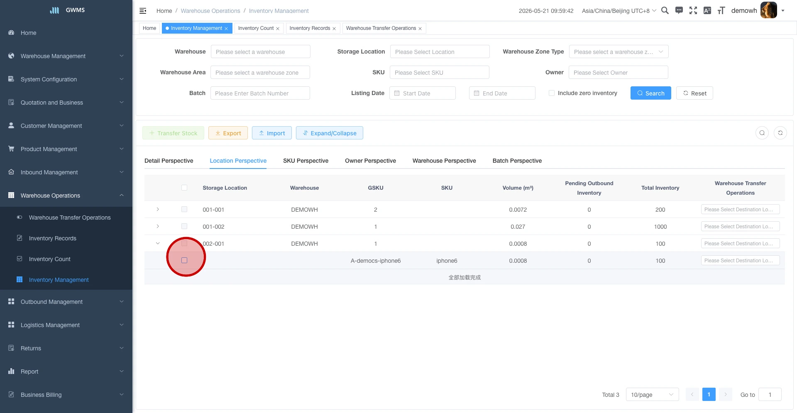797x413 pixels.
Task: Check the A-democs-iphone6 row checkbox
Action: coord(184,260)
